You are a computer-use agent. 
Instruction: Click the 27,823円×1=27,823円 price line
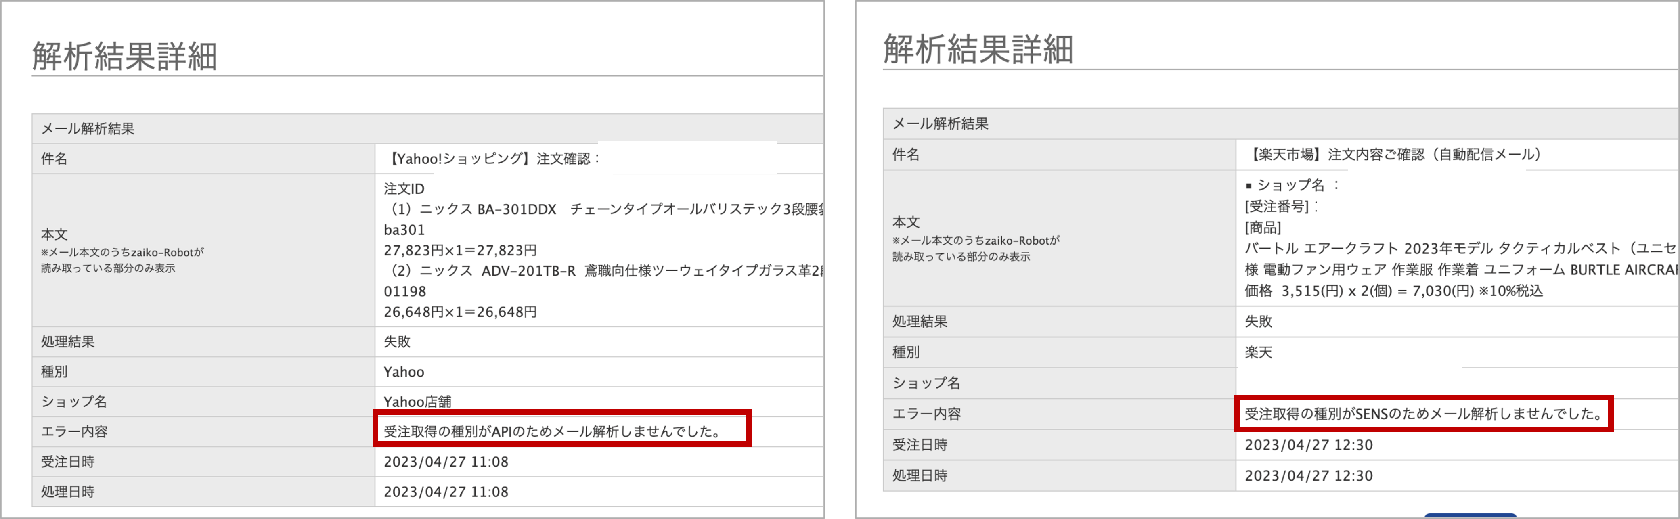460,250
